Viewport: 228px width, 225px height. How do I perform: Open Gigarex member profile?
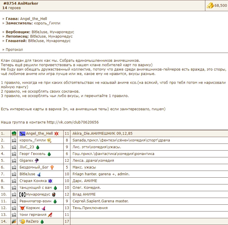[x=26, y=161]
